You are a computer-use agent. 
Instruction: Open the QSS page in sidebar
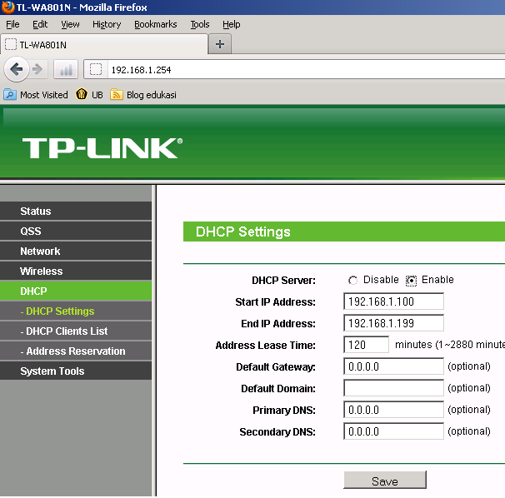(x=76, y=232)
